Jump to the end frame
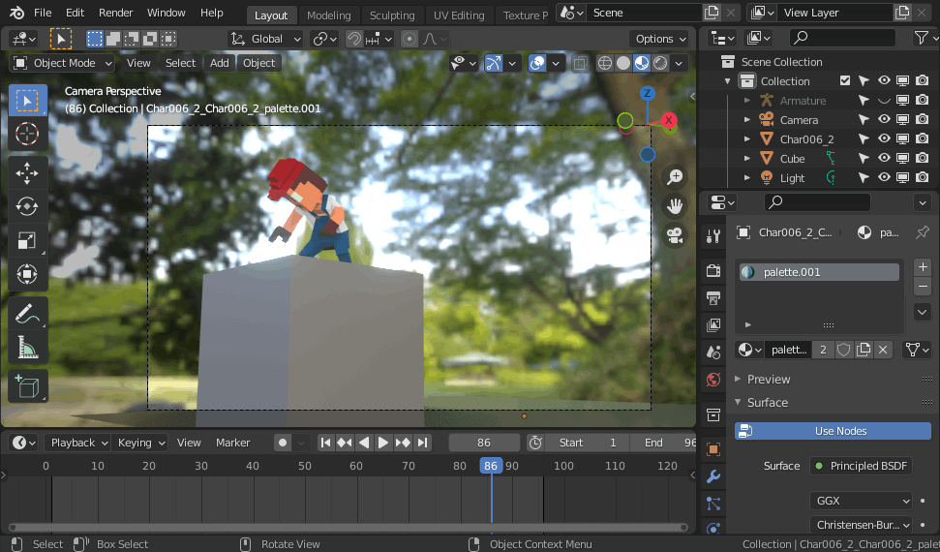940x552 pixels. (423, 443)
